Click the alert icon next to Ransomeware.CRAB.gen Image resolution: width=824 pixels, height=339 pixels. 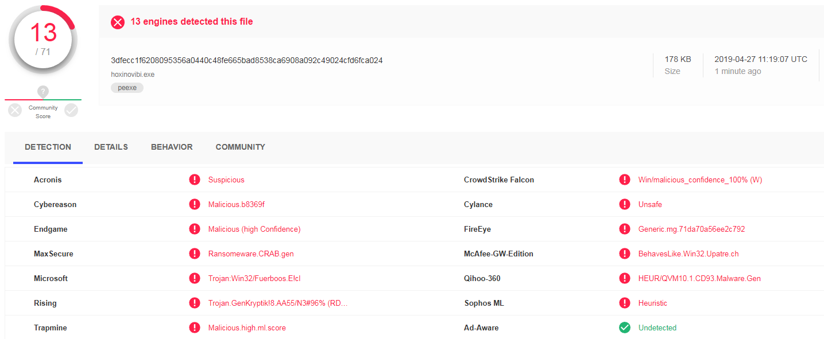coord(195,254)
